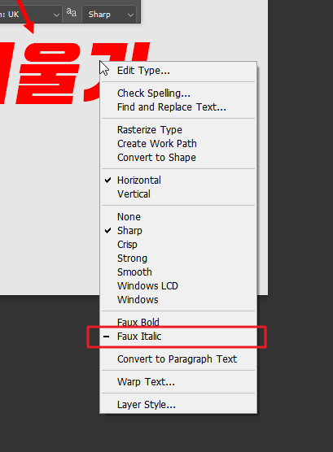This screenshot has width=333, height=452.
Task: Open the UK language dropdown
Action: point(30,14)
